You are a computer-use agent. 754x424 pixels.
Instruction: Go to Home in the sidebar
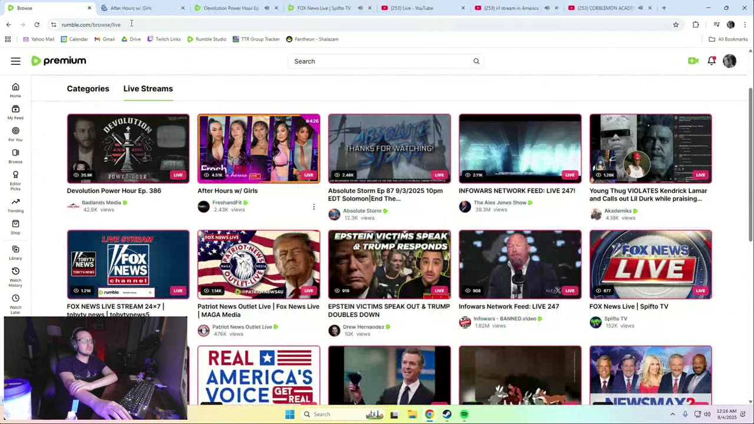15,90
